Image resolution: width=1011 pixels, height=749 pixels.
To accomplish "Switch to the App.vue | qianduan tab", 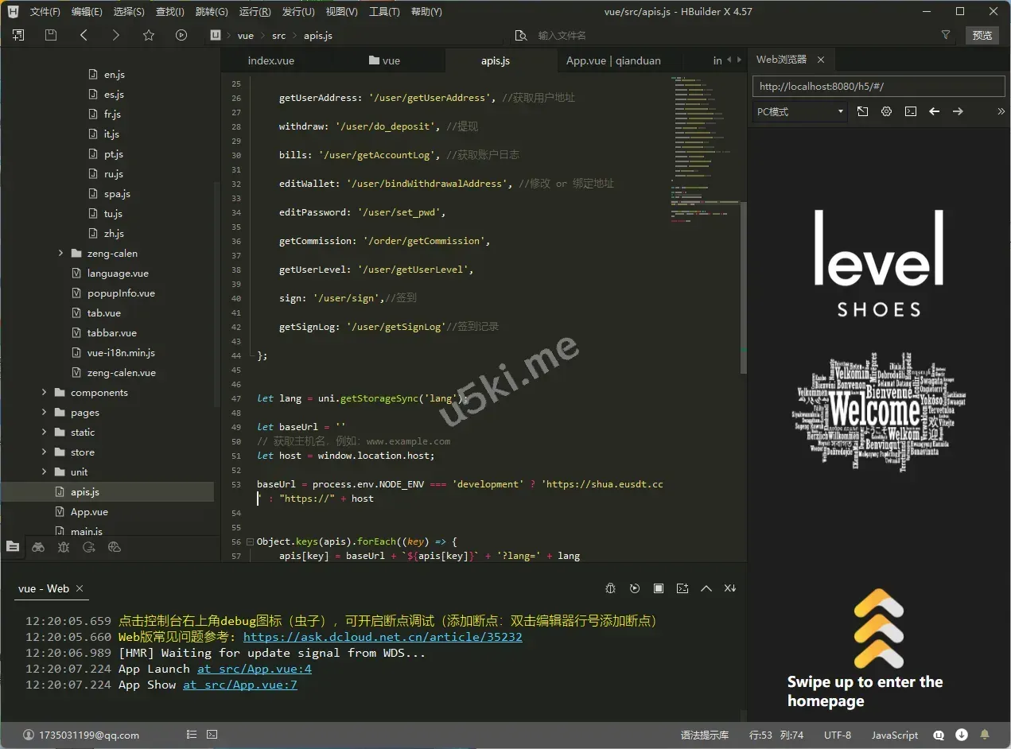I will (613, 60).
